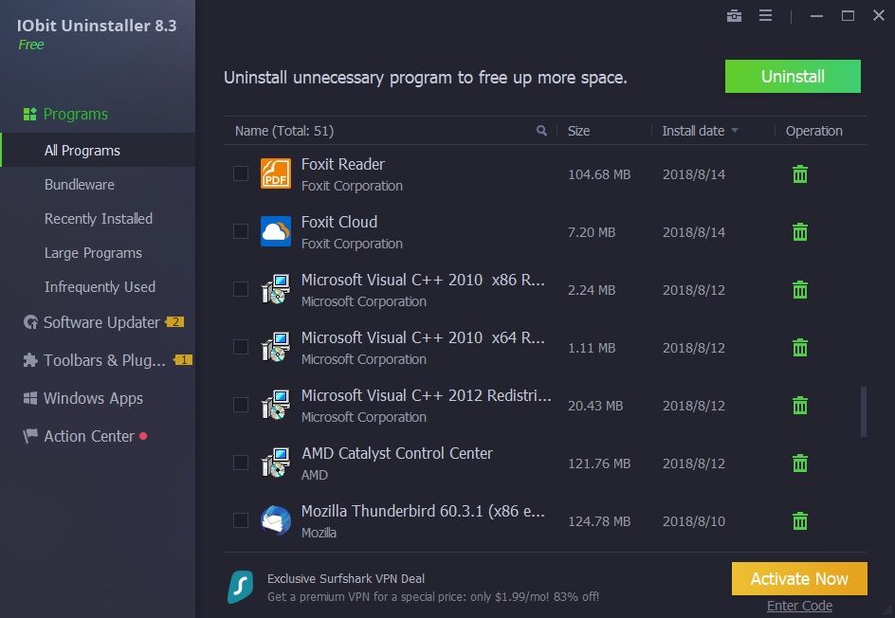Click the Programs grid icon in sidebar

pyautogui.click(x=29, y=114)
